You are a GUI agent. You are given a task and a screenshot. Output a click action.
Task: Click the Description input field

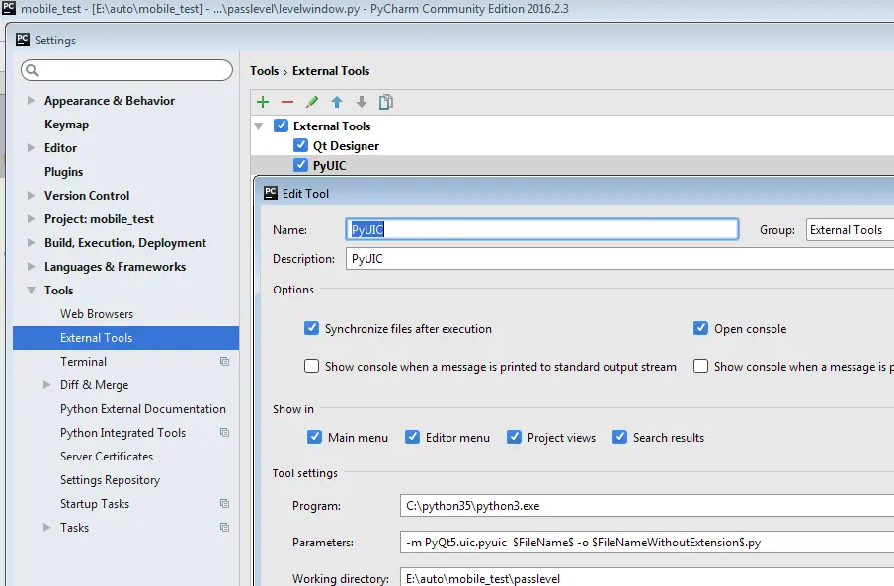point(619,259)
